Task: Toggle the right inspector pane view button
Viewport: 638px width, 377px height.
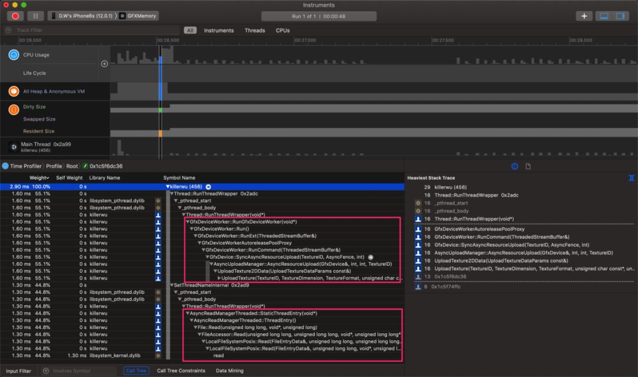Action: coord(620,16)
